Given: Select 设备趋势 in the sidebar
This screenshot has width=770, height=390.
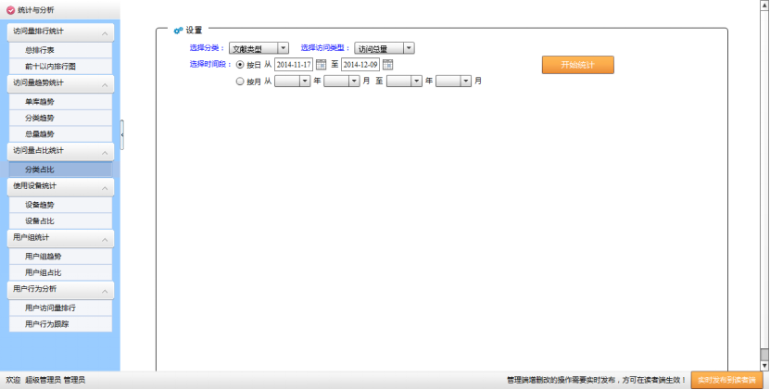Looking at the screenshot, I should pos(40,205).
